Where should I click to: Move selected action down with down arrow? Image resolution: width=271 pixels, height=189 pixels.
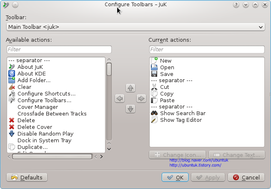[x=130, y=109]
